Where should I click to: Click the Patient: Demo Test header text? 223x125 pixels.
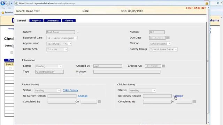point(28,11)
